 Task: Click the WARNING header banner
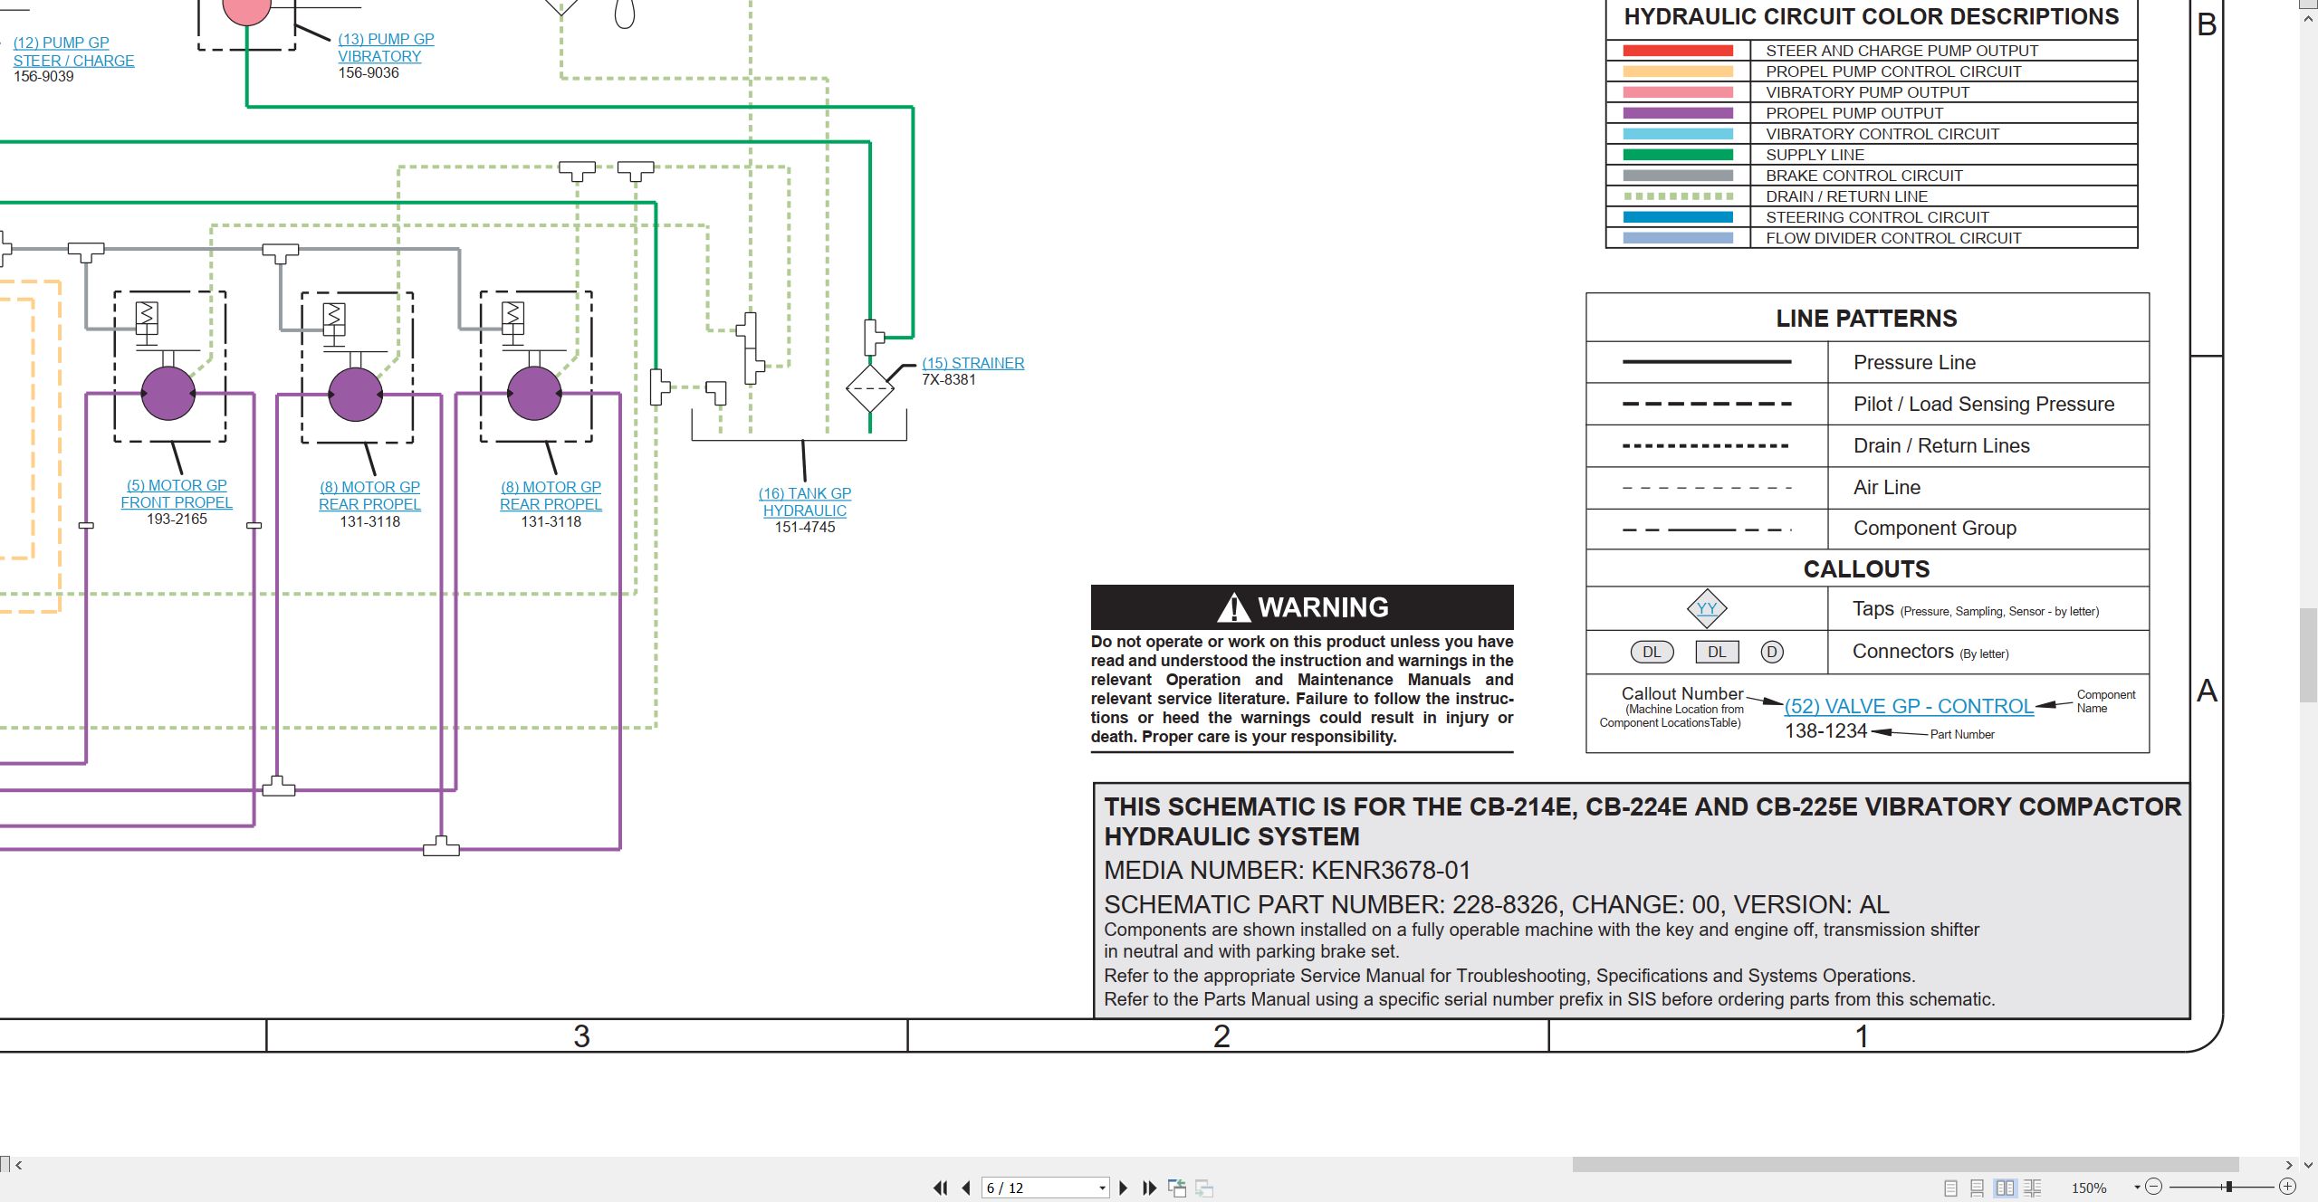pos(1302,607)
